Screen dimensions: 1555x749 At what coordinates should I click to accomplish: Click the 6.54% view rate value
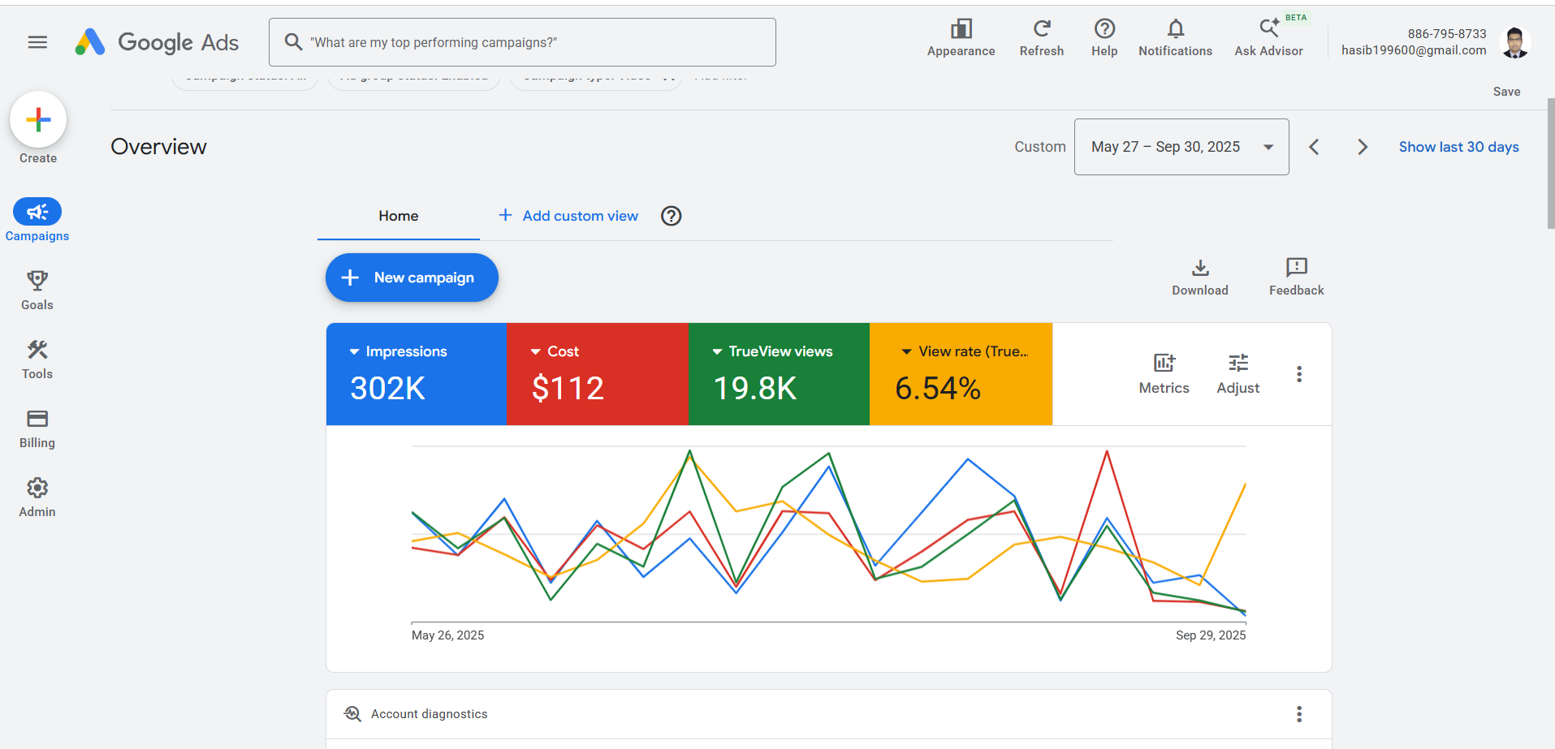click(x=938, y=389)
